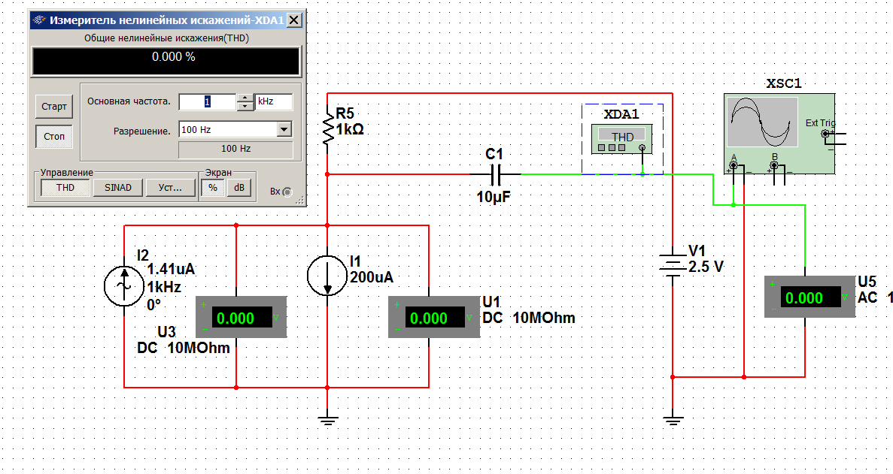The image size is (893, 474).
Task: Click the Основная частота value field
Action: click(x=208, y=101)
